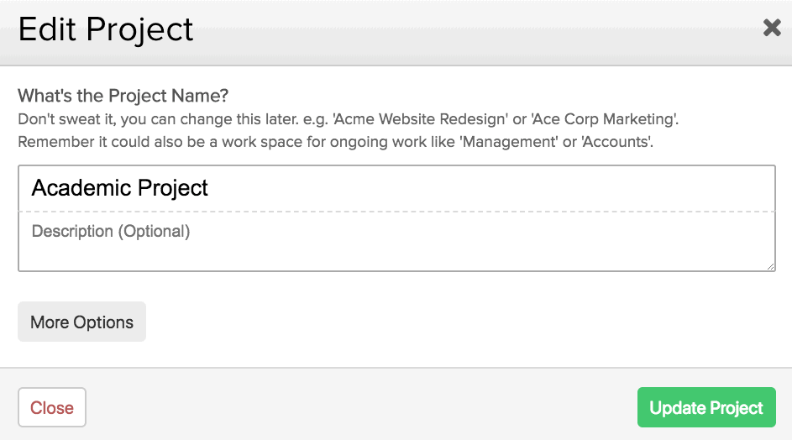Click the green Update Project button
Image resolution: width=792 pixels, height=440 pixels.
click(x=706, y=407)
